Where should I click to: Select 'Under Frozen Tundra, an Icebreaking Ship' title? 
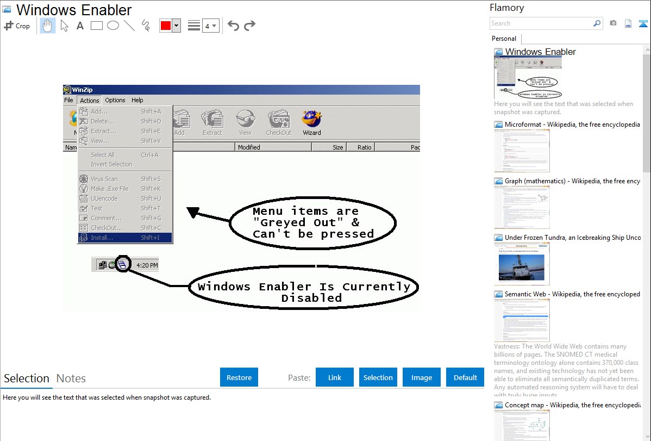573,238
